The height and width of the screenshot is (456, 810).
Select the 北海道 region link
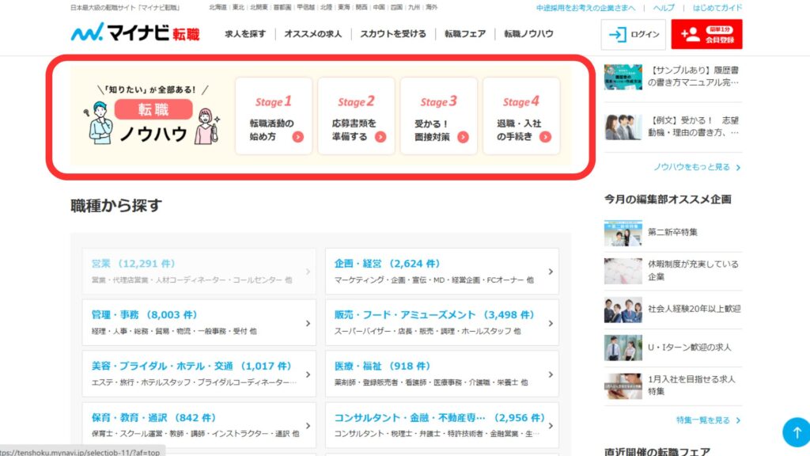[x=219, y=7]
